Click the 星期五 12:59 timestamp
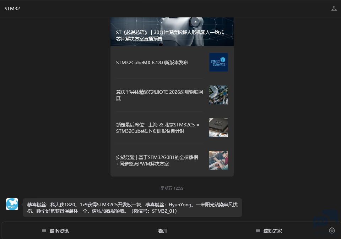 pyautogui.click(x=172, y=188)
